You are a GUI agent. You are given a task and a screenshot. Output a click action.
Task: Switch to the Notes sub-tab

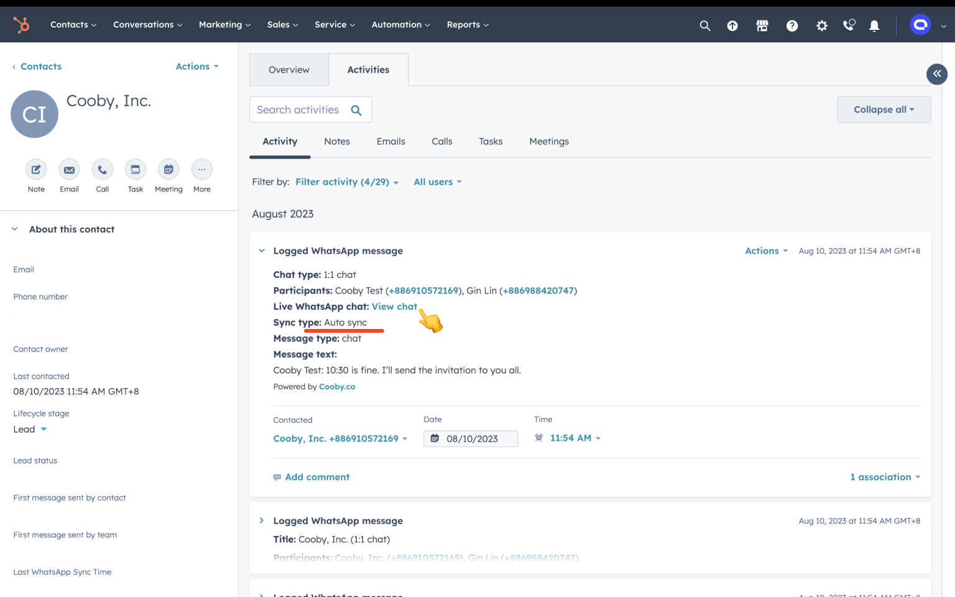click(x=337, y=142)
